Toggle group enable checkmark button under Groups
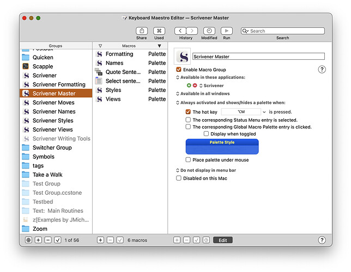 coord(58,240)
